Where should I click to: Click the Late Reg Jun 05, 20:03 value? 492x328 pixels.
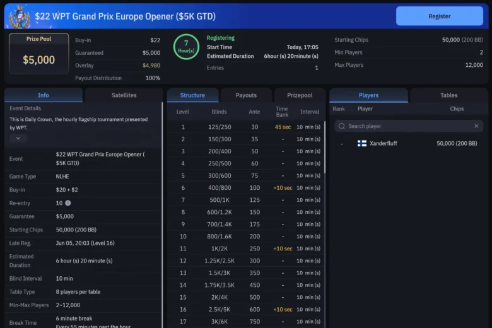click(x=85, y=243)
